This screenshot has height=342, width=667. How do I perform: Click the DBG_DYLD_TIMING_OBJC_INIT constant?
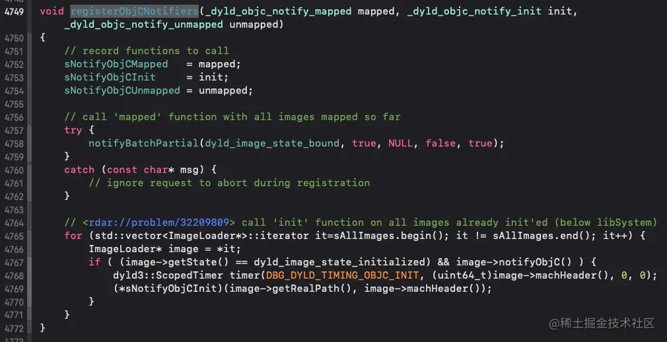[x=343, y=275]
